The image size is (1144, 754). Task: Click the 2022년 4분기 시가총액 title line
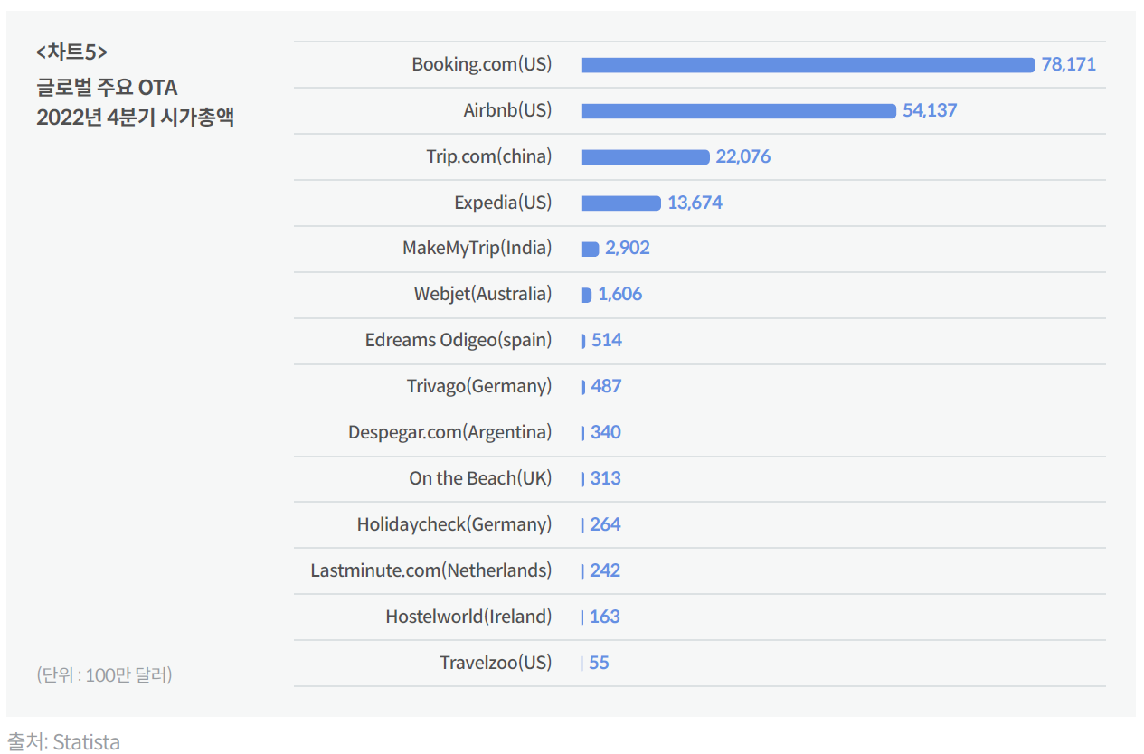point(135,118)
